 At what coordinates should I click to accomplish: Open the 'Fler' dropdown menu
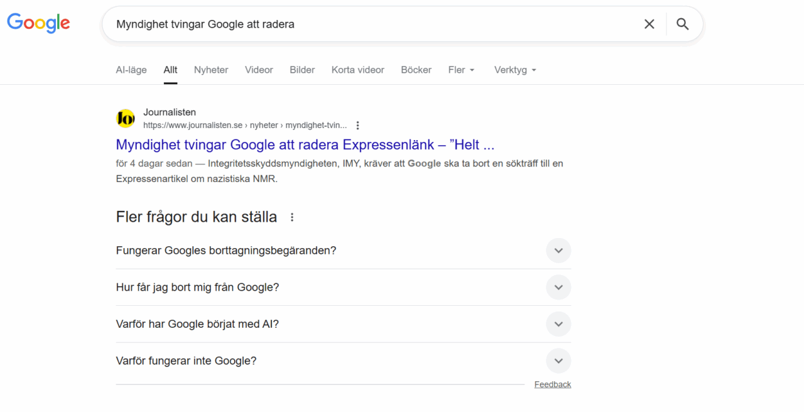point(461,70)
